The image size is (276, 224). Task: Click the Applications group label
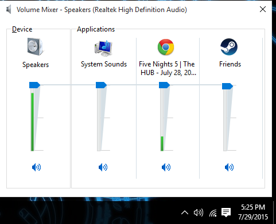[96, 29]
